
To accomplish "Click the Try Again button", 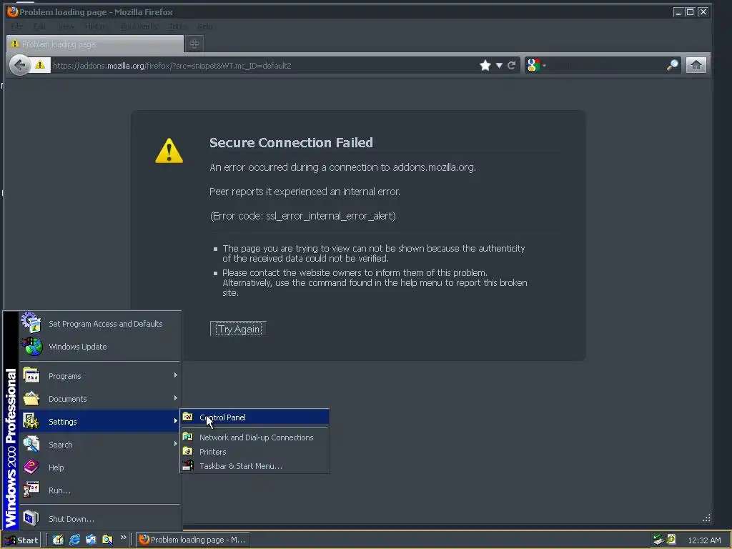I will [238, 329].
